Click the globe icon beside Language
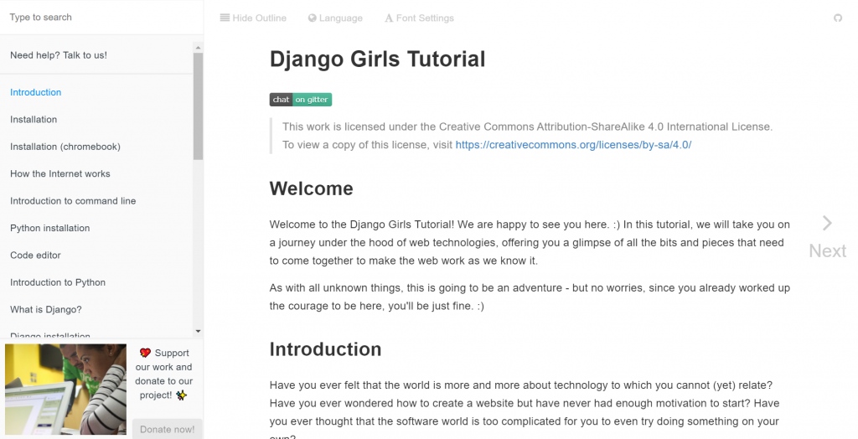The height and width of the screenshot is (439, 858). point(313,18)
